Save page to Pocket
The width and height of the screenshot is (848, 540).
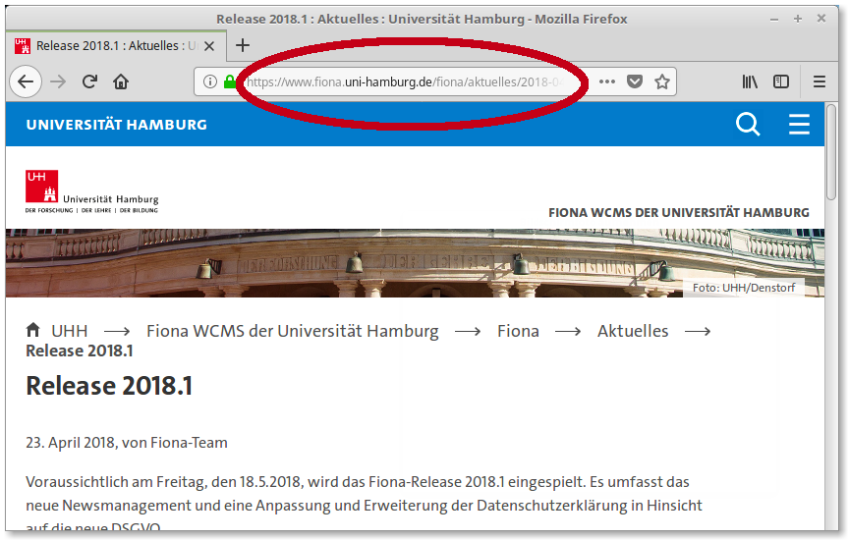(635, 81)
